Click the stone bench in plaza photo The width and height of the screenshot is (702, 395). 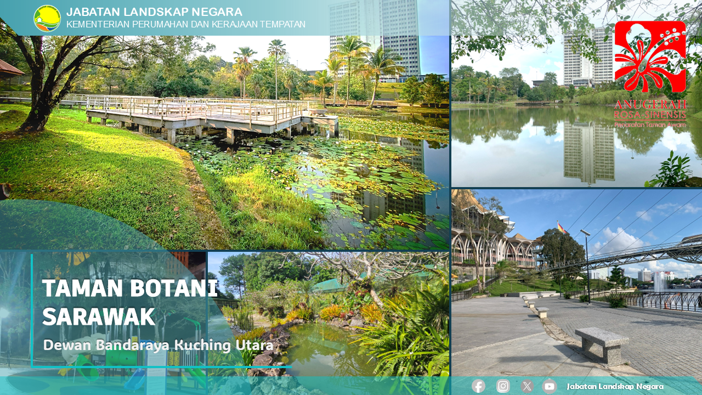(602, 344)
